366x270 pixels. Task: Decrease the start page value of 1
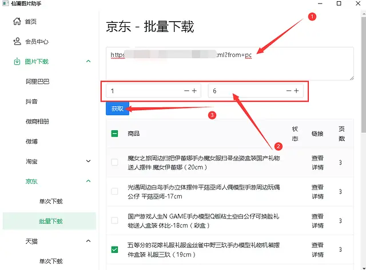186,91
